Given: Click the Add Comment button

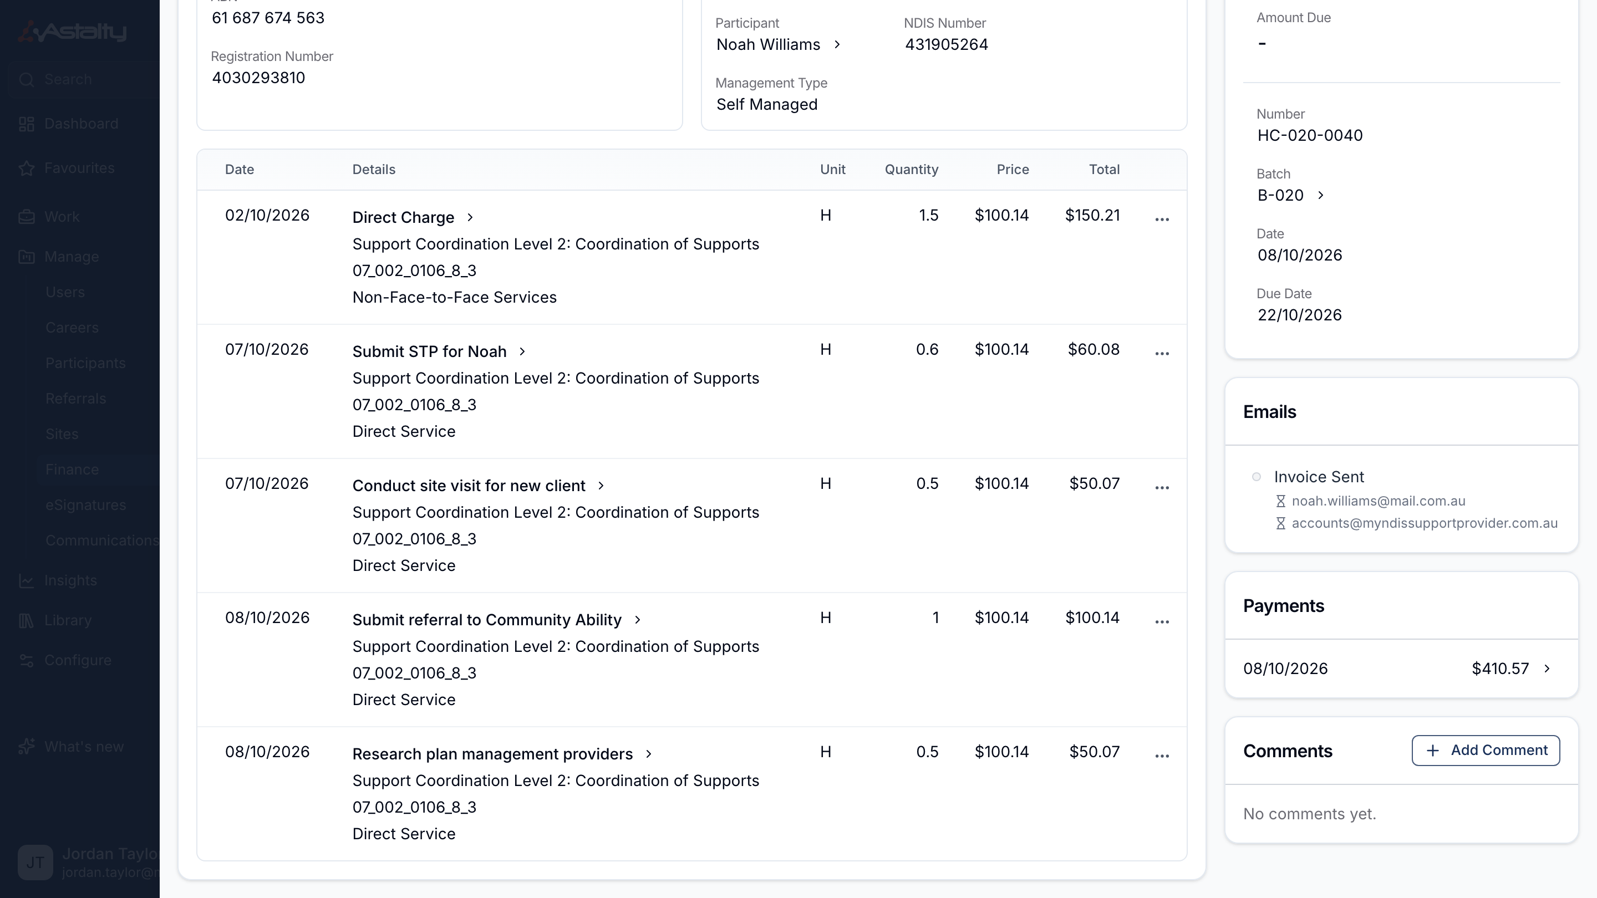Looking at the screenshot, I should (1486, 751).
